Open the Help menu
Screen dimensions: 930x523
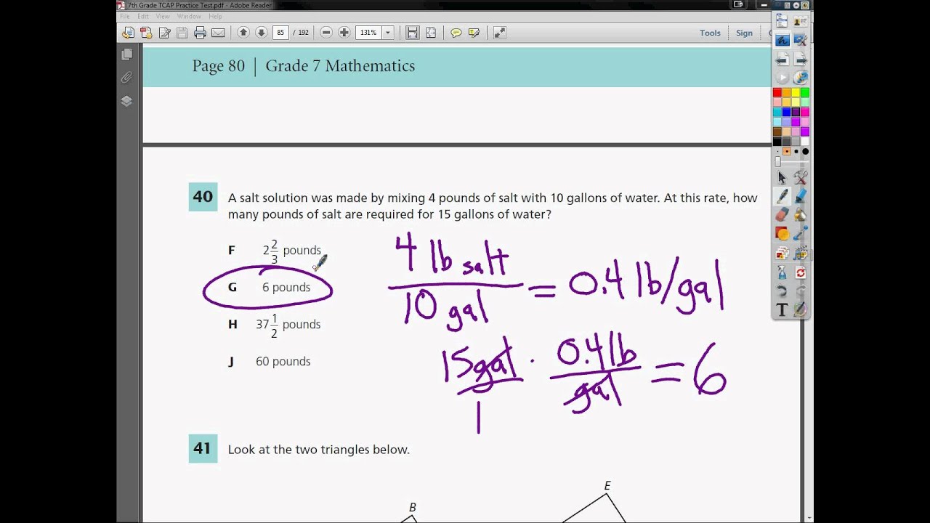[x=215, y=16]
